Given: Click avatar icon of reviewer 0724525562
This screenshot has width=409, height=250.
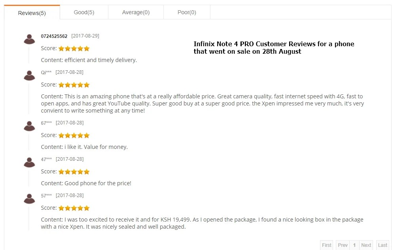Looking at the screenshot, I should tap(29, 39).
